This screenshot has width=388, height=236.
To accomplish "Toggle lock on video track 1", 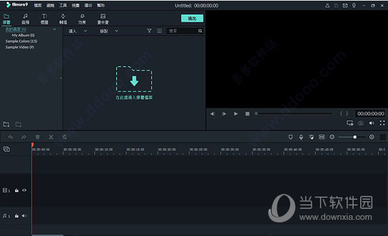I will tap(17, 190).
